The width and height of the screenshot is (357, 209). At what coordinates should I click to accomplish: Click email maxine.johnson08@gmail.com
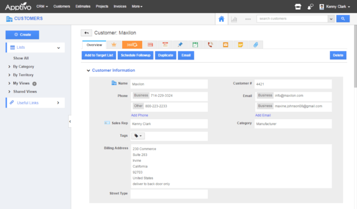pos(298,106)
